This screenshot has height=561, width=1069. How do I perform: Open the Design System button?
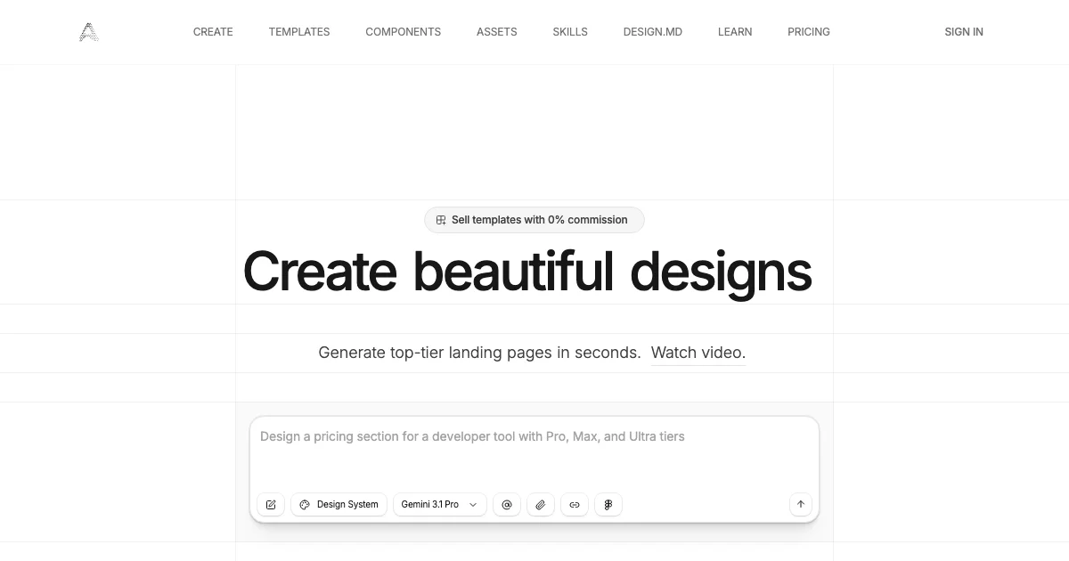pos(339,505)
